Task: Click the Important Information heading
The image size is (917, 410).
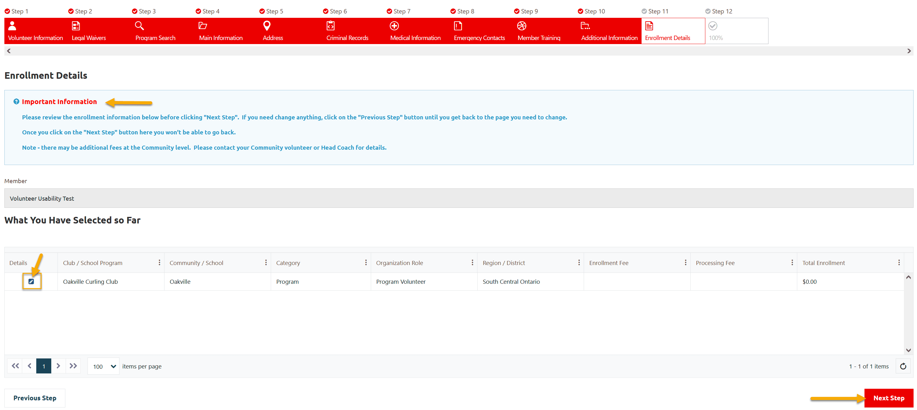Action: coord(59,102)
